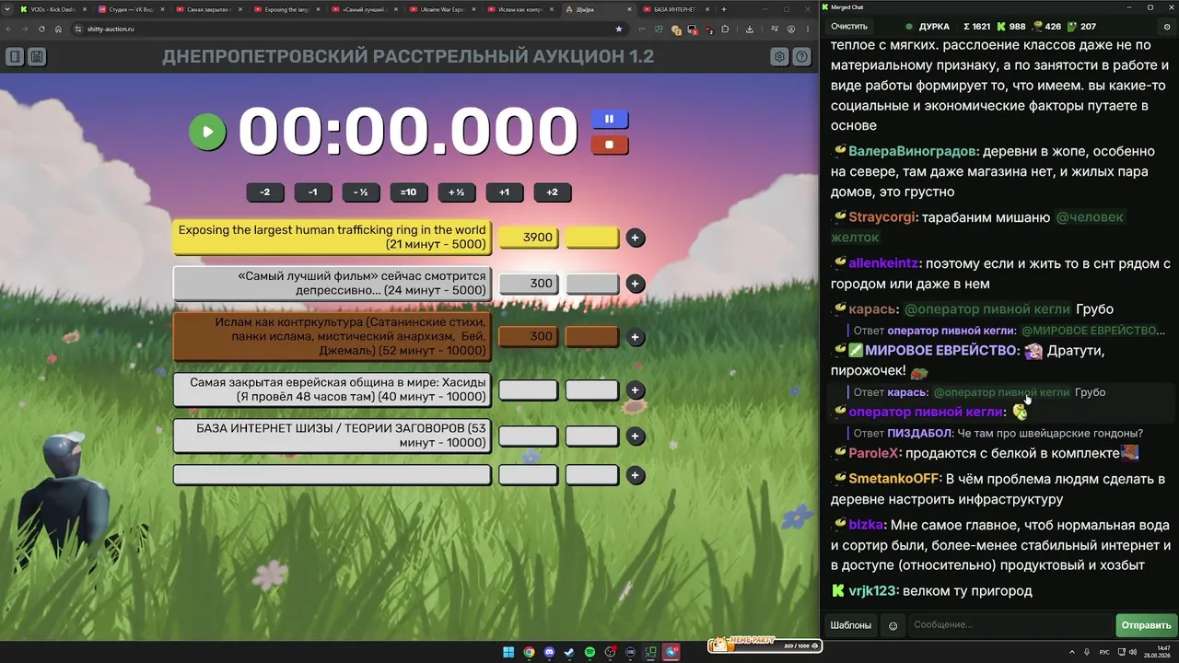Go to browser home page
1179x663 pixels.
[58, 29]
